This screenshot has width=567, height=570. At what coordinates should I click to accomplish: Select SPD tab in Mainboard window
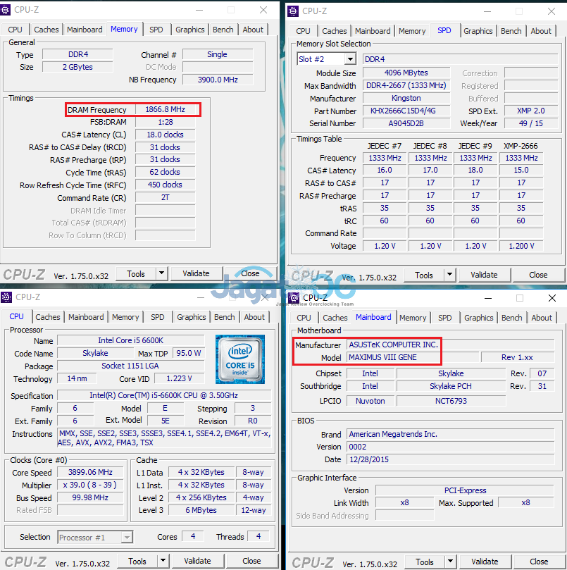coord(445,318)
